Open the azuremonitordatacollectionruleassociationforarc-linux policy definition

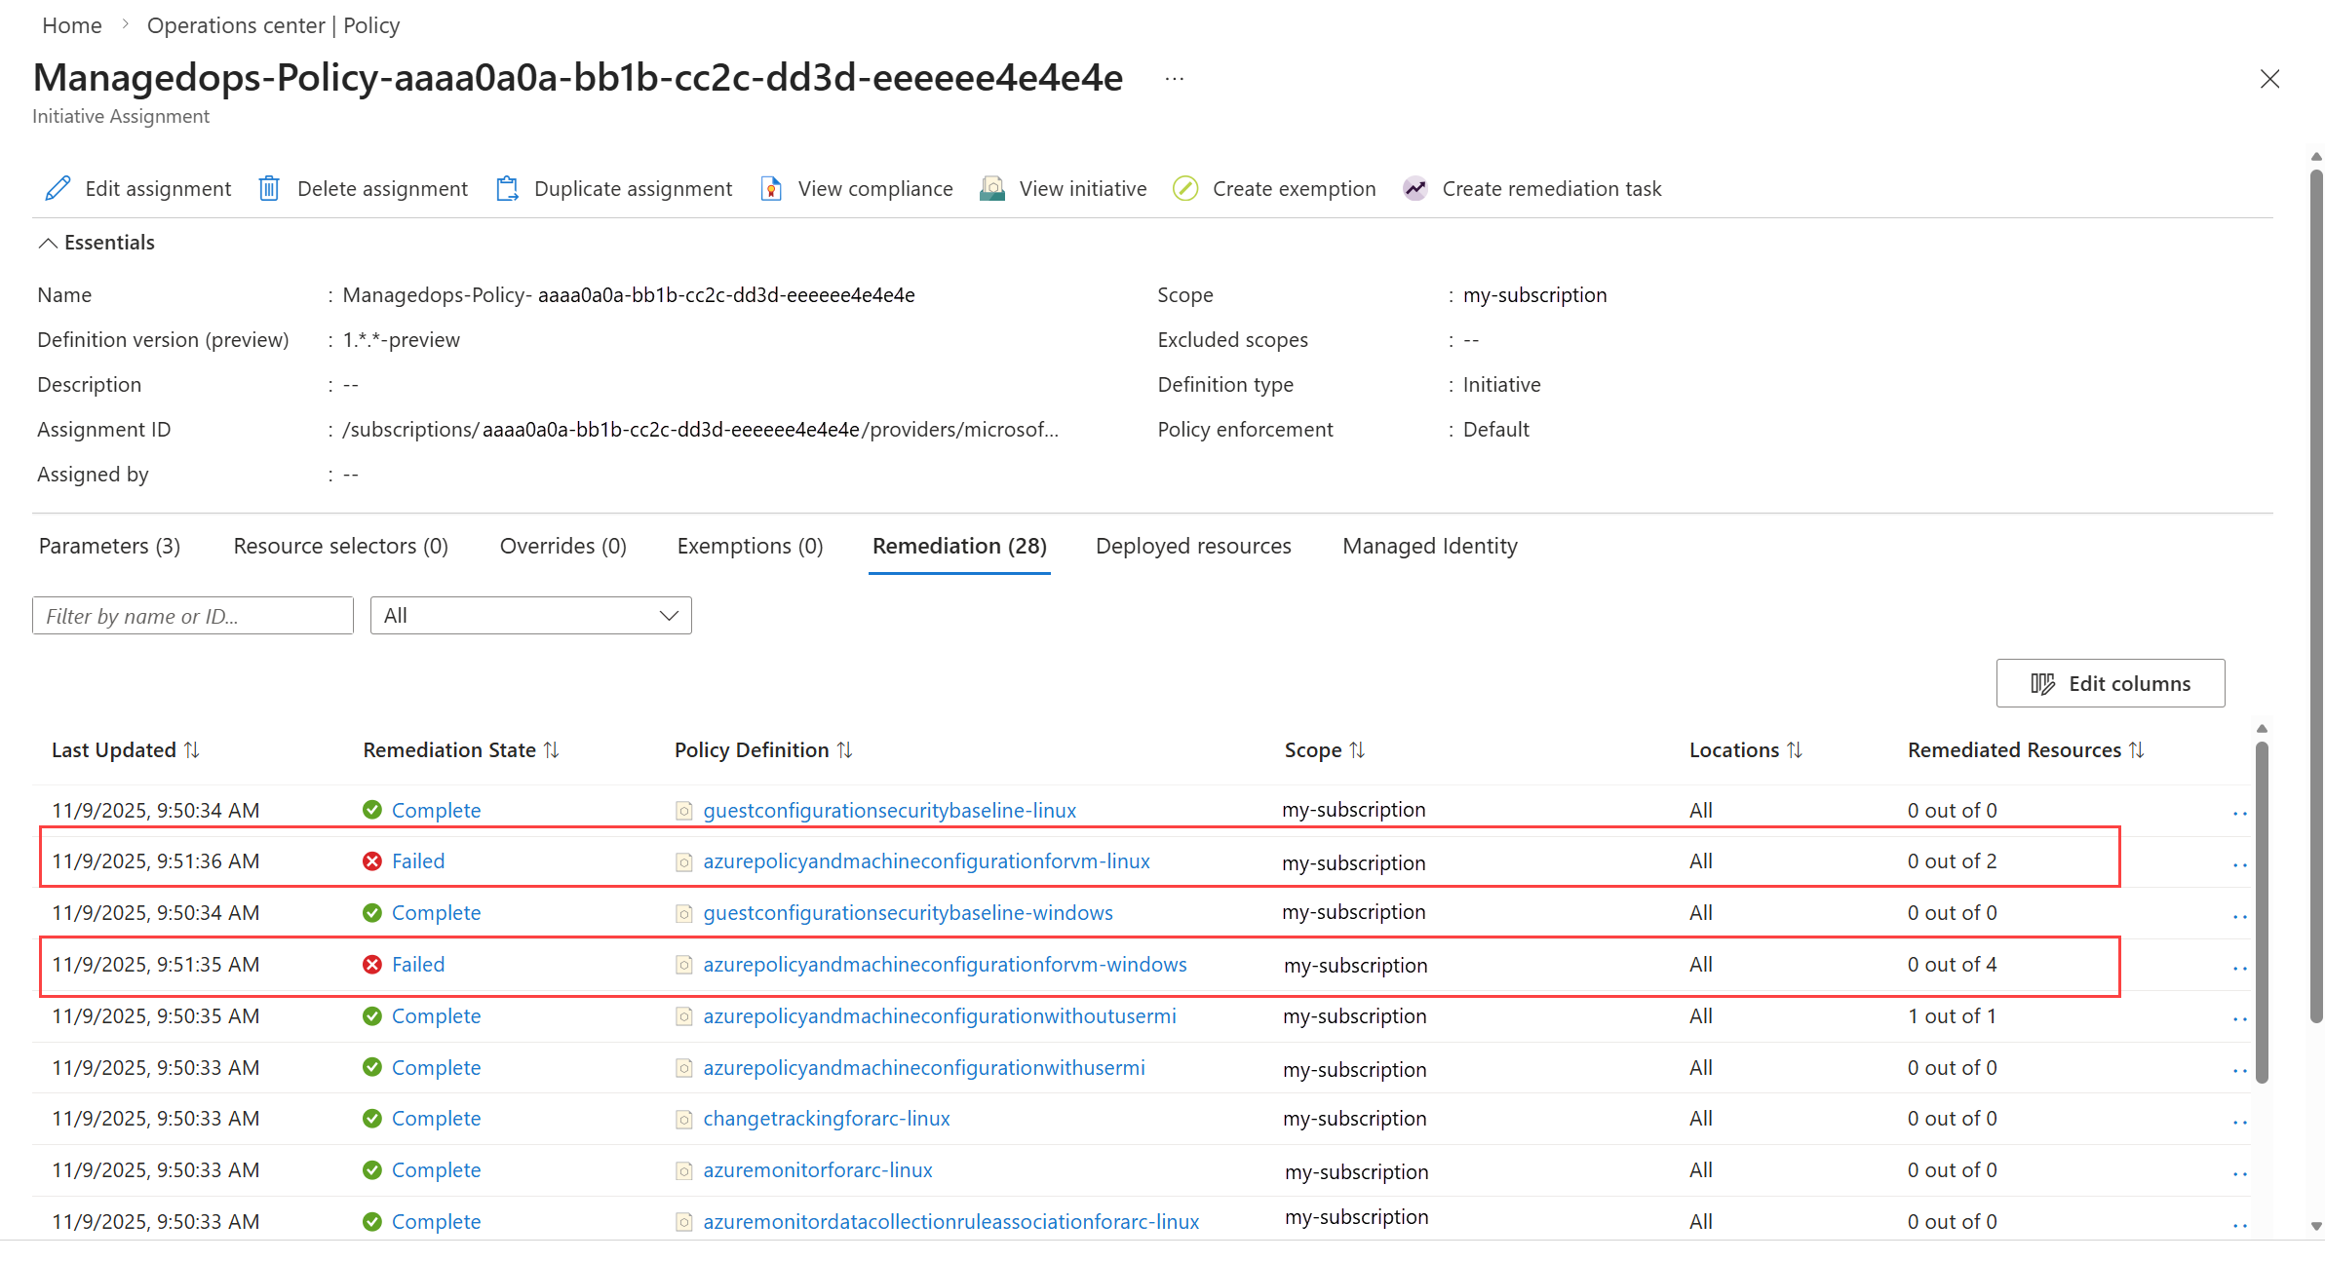click(x=951, y=1222)
